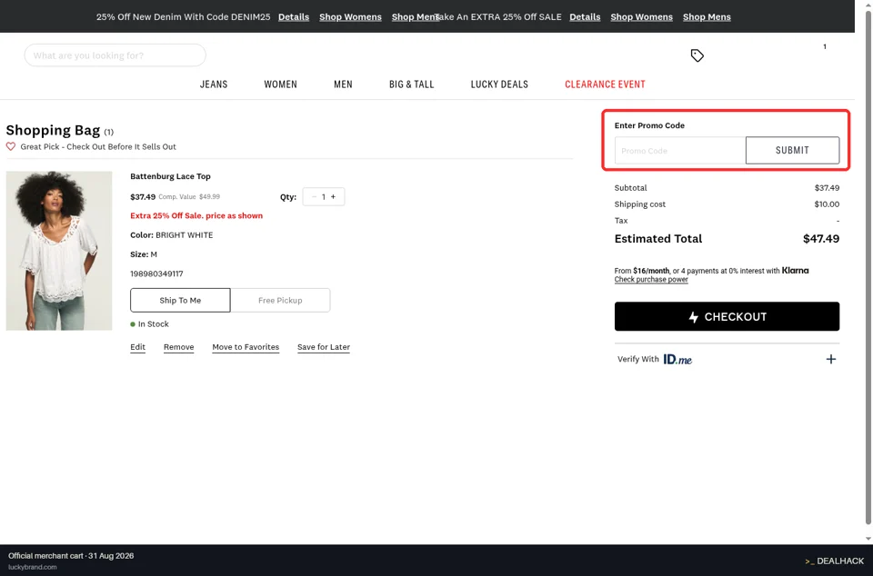Open the bag count showing 1
Image resolution: width=873 pixels, height=576 pixels.
[x=825, y=46]
